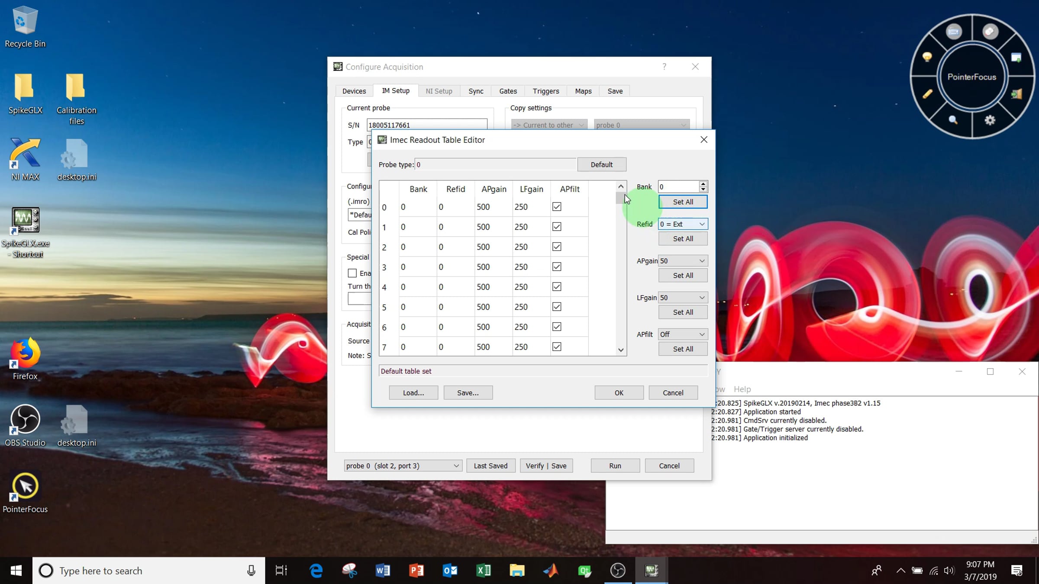Click the PointerFocus exit door icon
The image size is (1039, 584).
click(1016, 94)
